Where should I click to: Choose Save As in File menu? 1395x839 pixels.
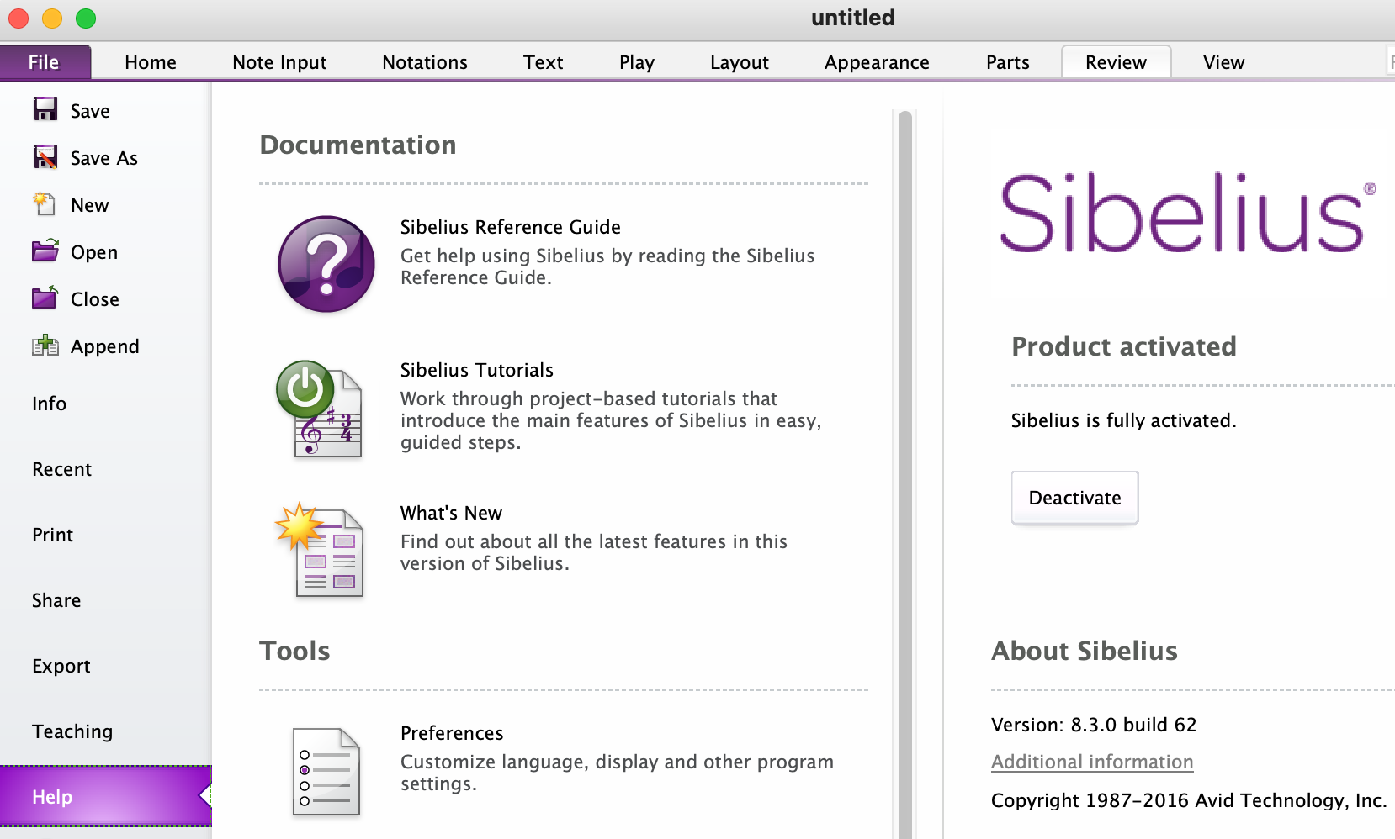(x=104, y=158)
